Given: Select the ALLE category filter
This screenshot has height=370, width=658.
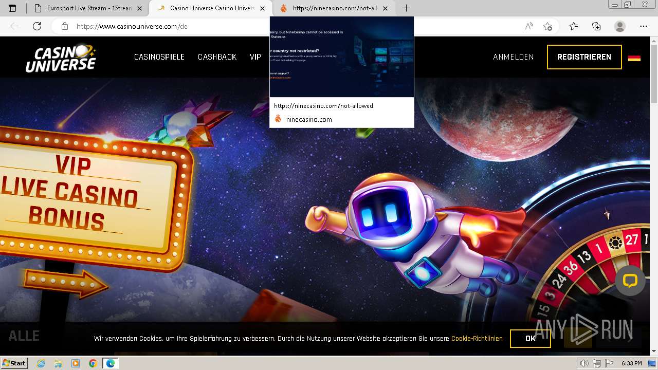Looking at the screenshot, I should (x=24, y=336).
